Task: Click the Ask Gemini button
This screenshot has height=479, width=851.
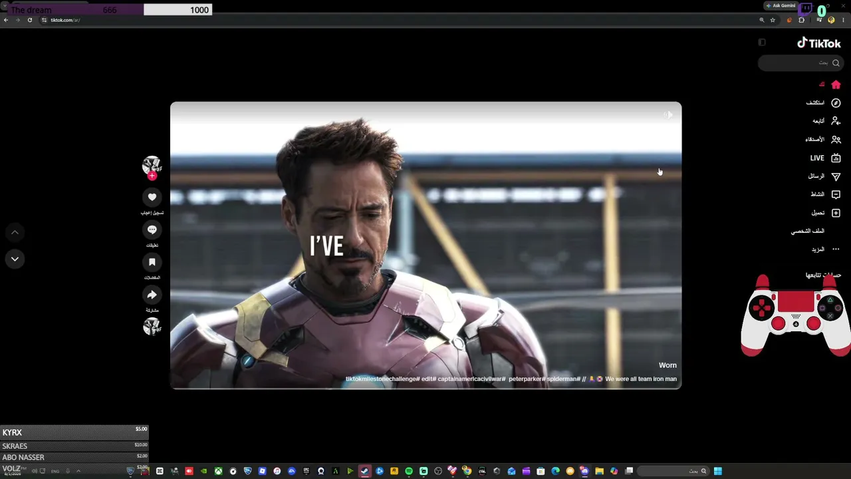Action: tap(781, 5)
